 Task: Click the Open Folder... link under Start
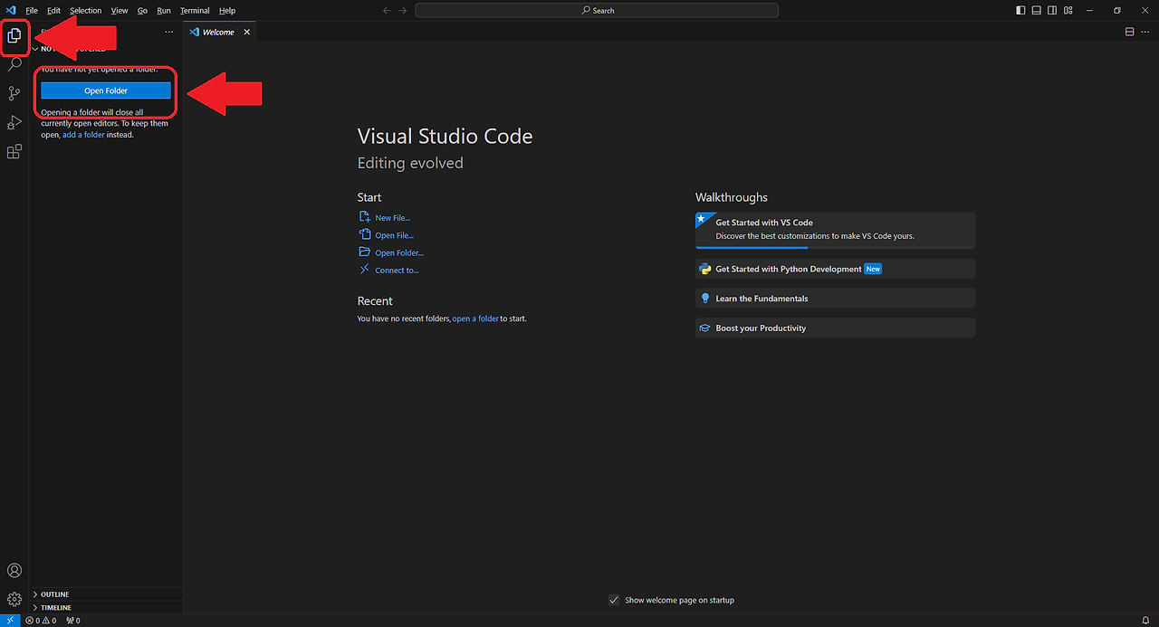point(399,252)
